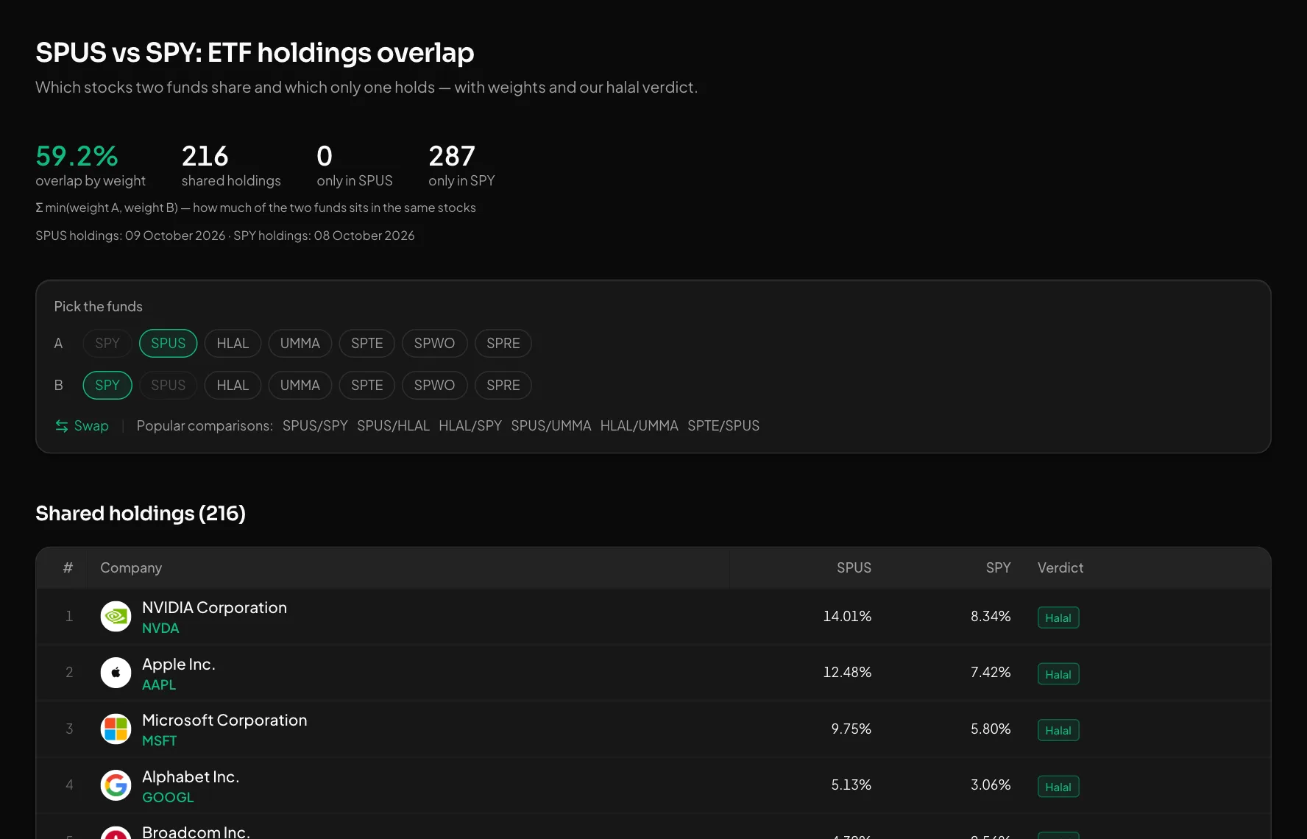Click the Halal badge for NVIDIA

point(1058,617)
